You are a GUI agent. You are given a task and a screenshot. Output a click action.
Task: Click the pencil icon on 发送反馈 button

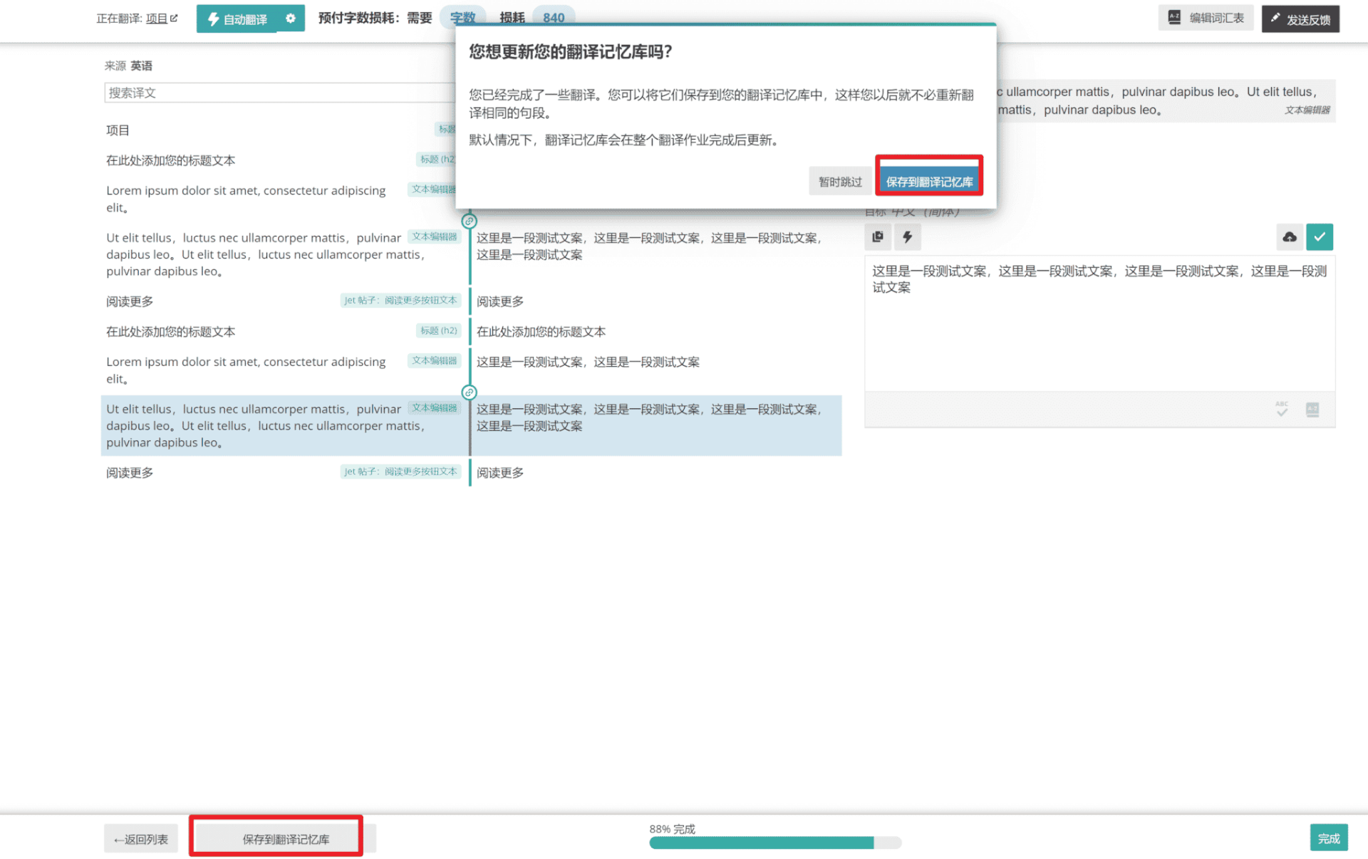click(1275, 19)
